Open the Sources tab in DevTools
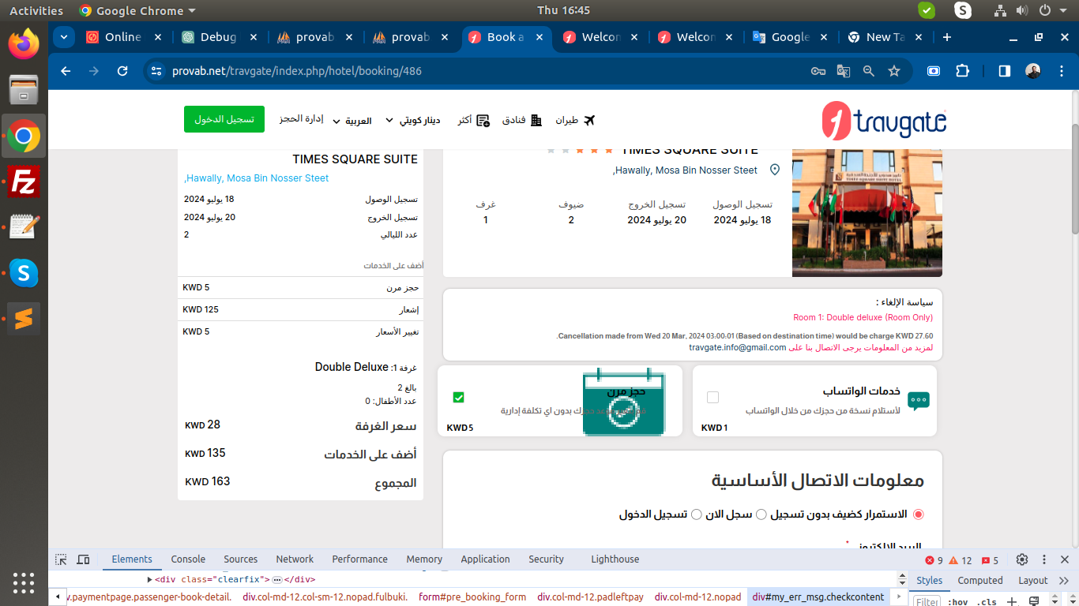 click(x=241, y=559)
